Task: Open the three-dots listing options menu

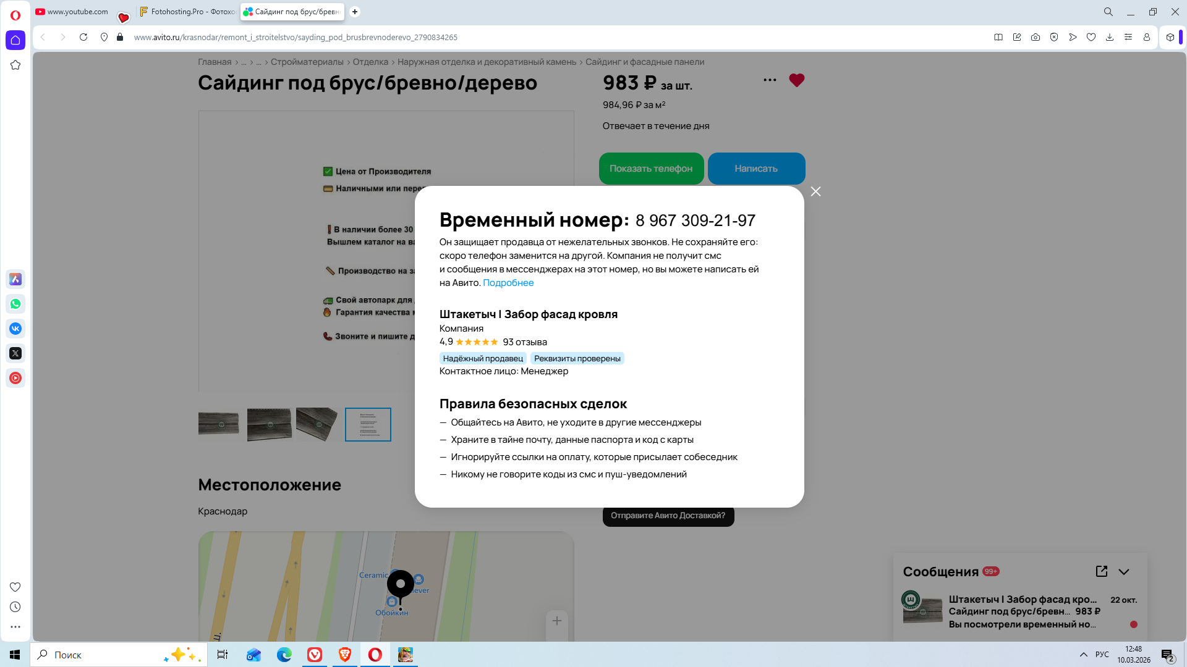Action: click(770, 80)
